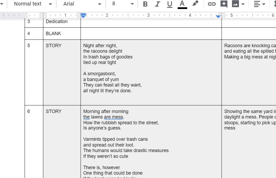Select the left indent marker on the ruler
This screenshot has width=276, height=178.
click(83, 16)
